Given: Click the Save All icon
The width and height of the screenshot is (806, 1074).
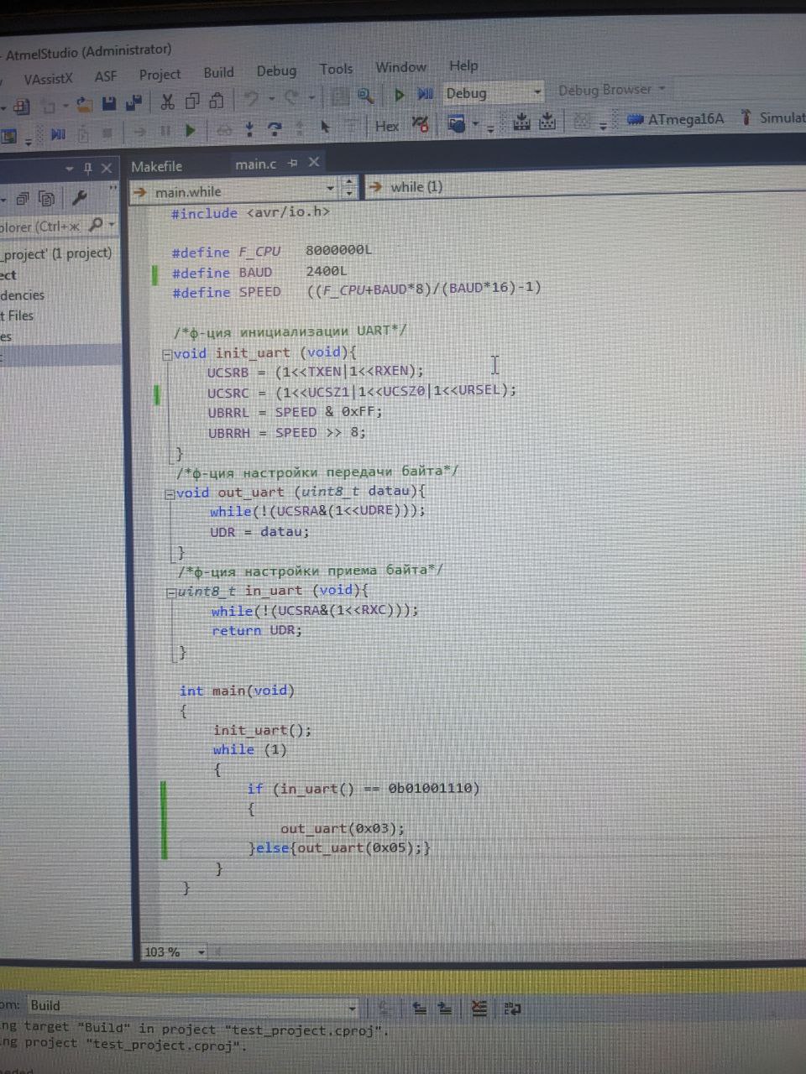Looking at the screenshot, I should pos(133,102).
